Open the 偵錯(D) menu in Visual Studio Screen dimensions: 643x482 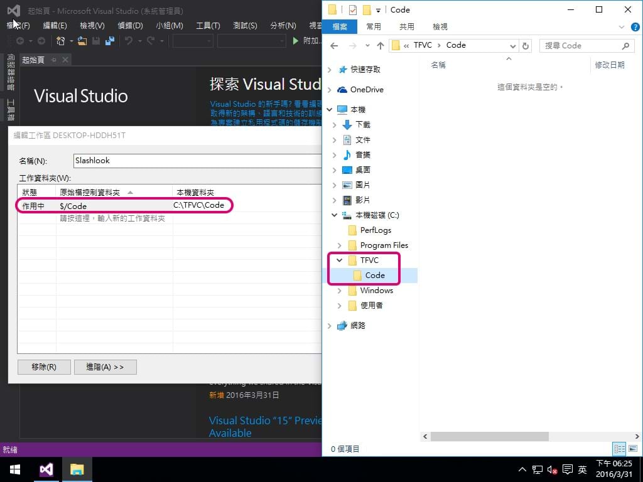(x=131, y=25)
